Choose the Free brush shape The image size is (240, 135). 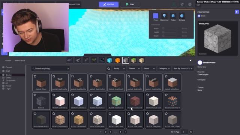click(x=156, y=17)
